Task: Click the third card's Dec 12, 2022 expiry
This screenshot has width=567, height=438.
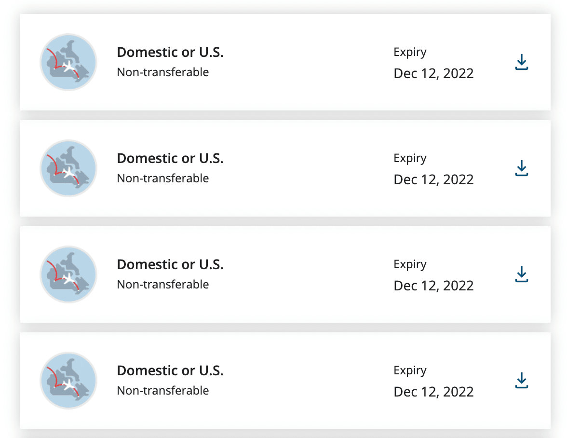Action: pos(433,286)
